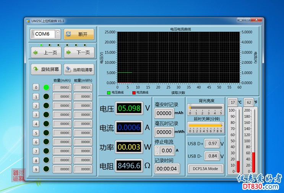Click the green indicator for group 0
284x193 pixels.
(46, 88)
